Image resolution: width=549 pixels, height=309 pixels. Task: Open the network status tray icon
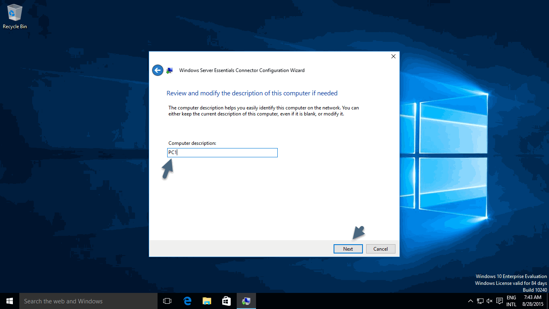480,301
